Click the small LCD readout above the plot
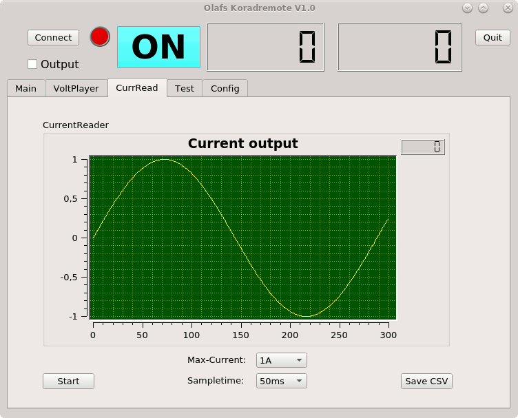 [423, 147]
